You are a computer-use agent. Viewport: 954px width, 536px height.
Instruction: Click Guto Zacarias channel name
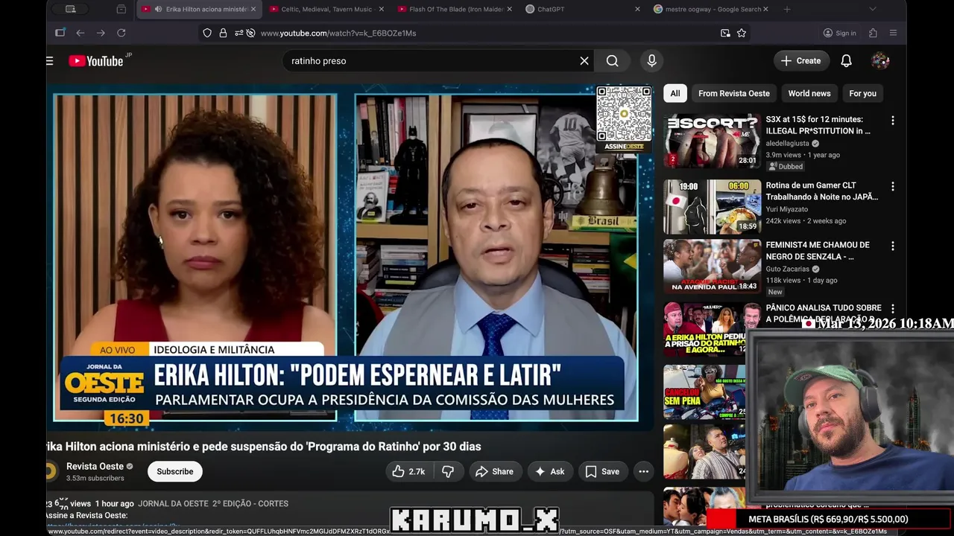coord(787,269)
